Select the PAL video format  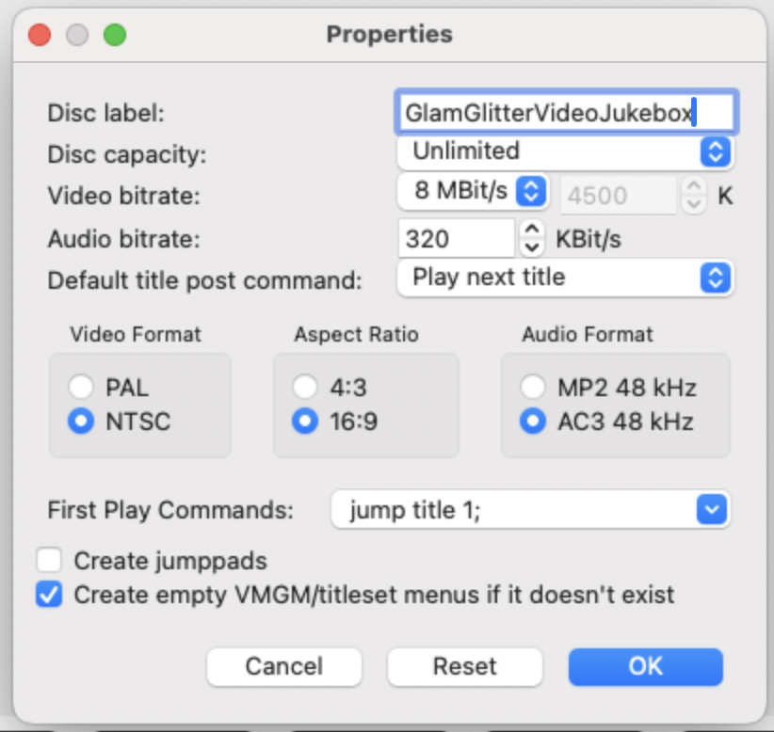[82, 387]
